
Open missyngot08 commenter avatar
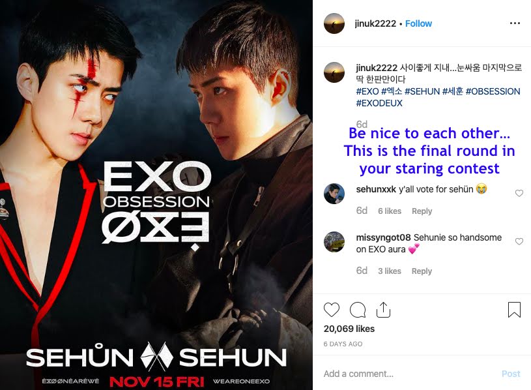click(x=334, y=242)
